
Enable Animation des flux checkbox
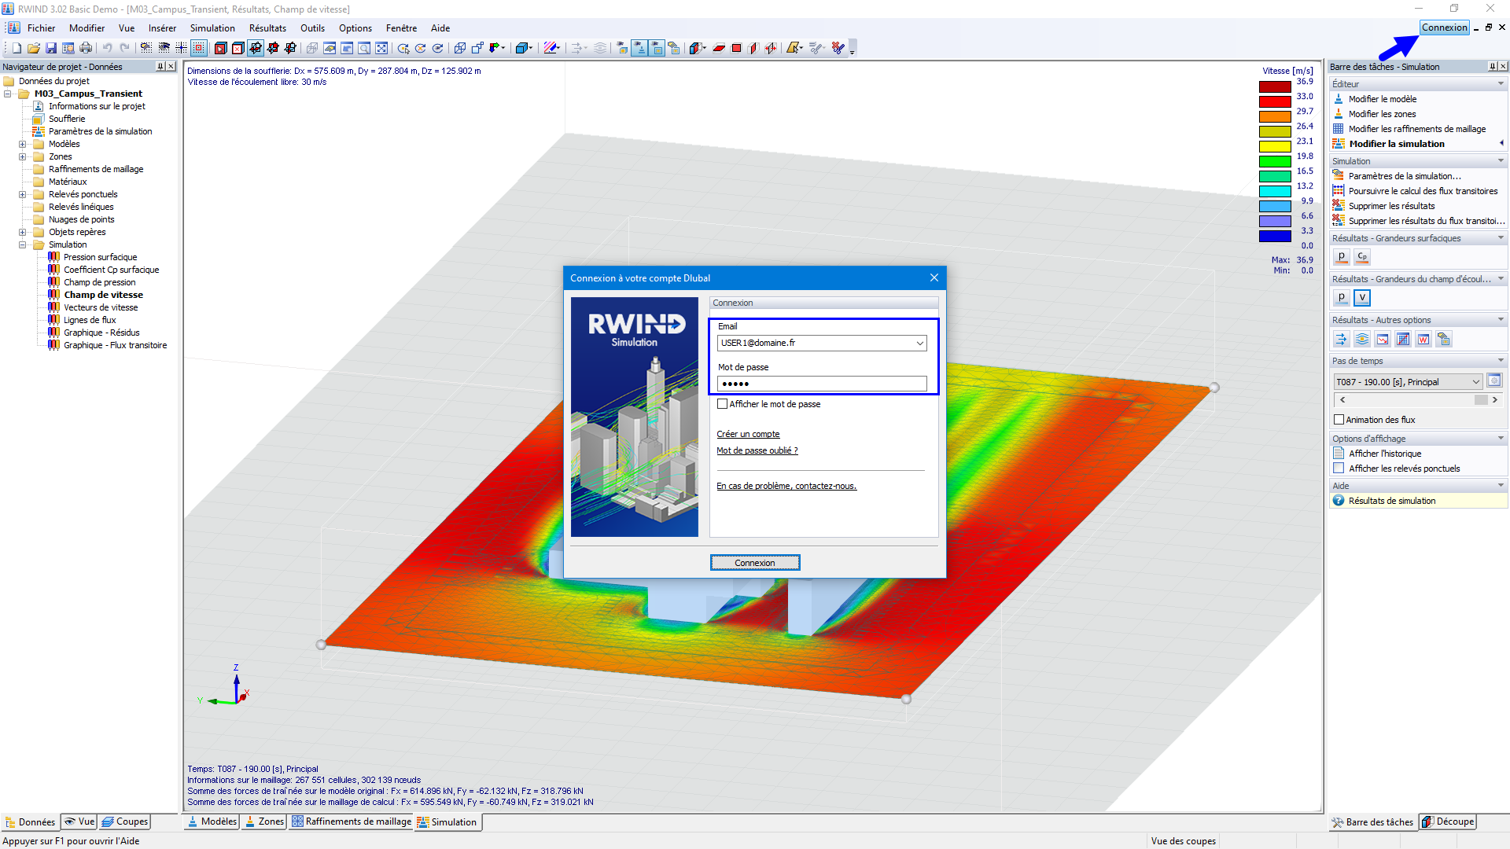click(1339, 420)
